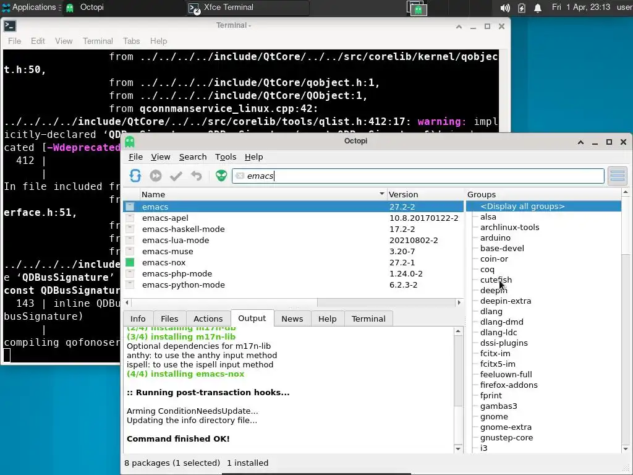Click in the emacs search input field
Viewport: 633px width, 475px height.
click(418, 176)
